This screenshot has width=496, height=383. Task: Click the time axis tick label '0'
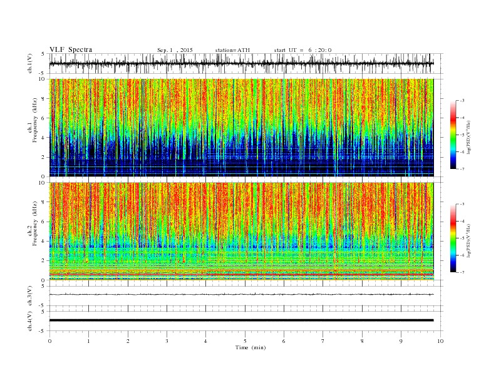tap(49, 341)
